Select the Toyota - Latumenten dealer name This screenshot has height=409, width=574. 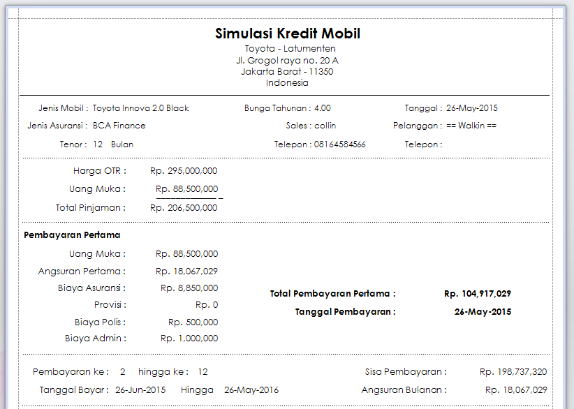(x=286, y=48)
